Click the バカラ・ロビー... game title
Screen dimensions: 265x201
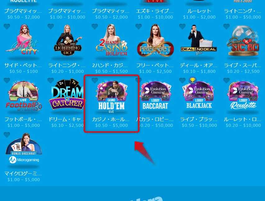[155, 119]
